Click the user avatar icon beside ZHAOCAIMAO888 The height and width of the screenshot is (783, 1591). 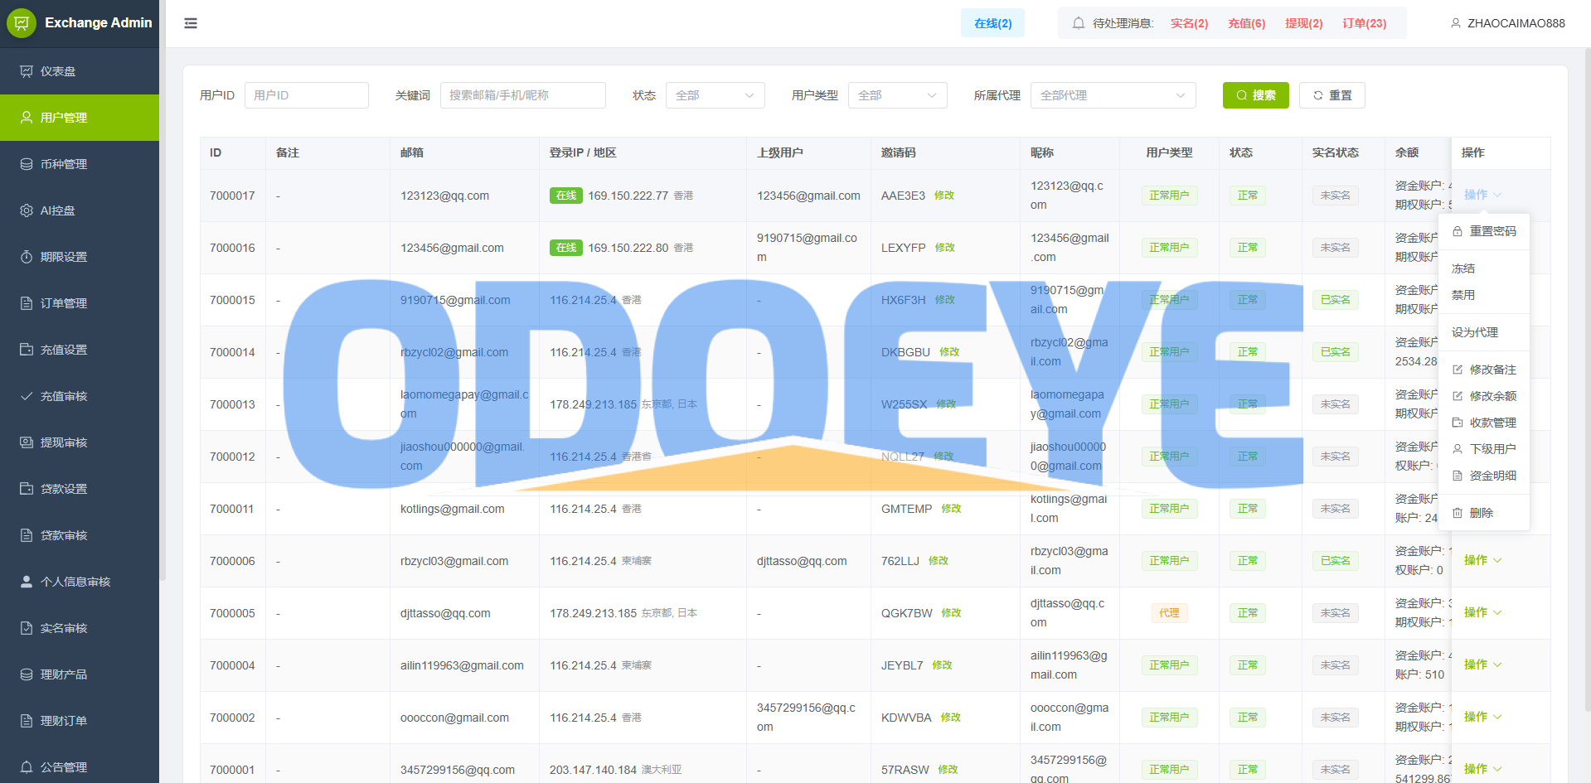(x=1456, y=23)
